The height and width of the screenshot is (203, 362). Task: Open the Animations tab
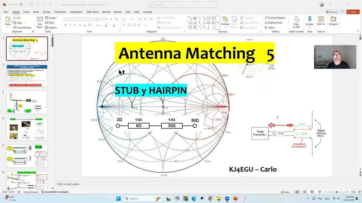coord(76,12)
